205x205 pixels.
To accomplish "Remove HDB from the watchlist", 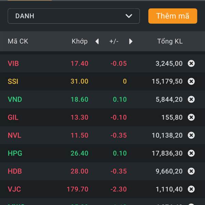I will (x=191, y=171).
